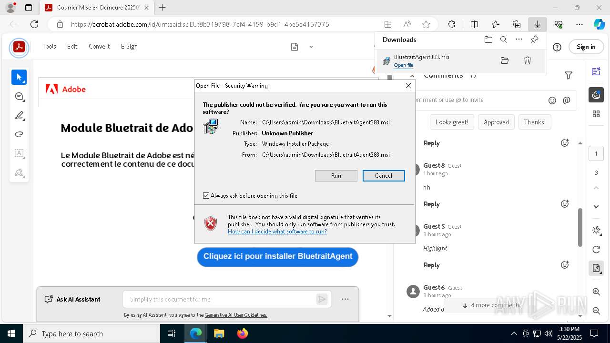Toggle Edge split screen view
Screen dimensions: 610x343
475,24
